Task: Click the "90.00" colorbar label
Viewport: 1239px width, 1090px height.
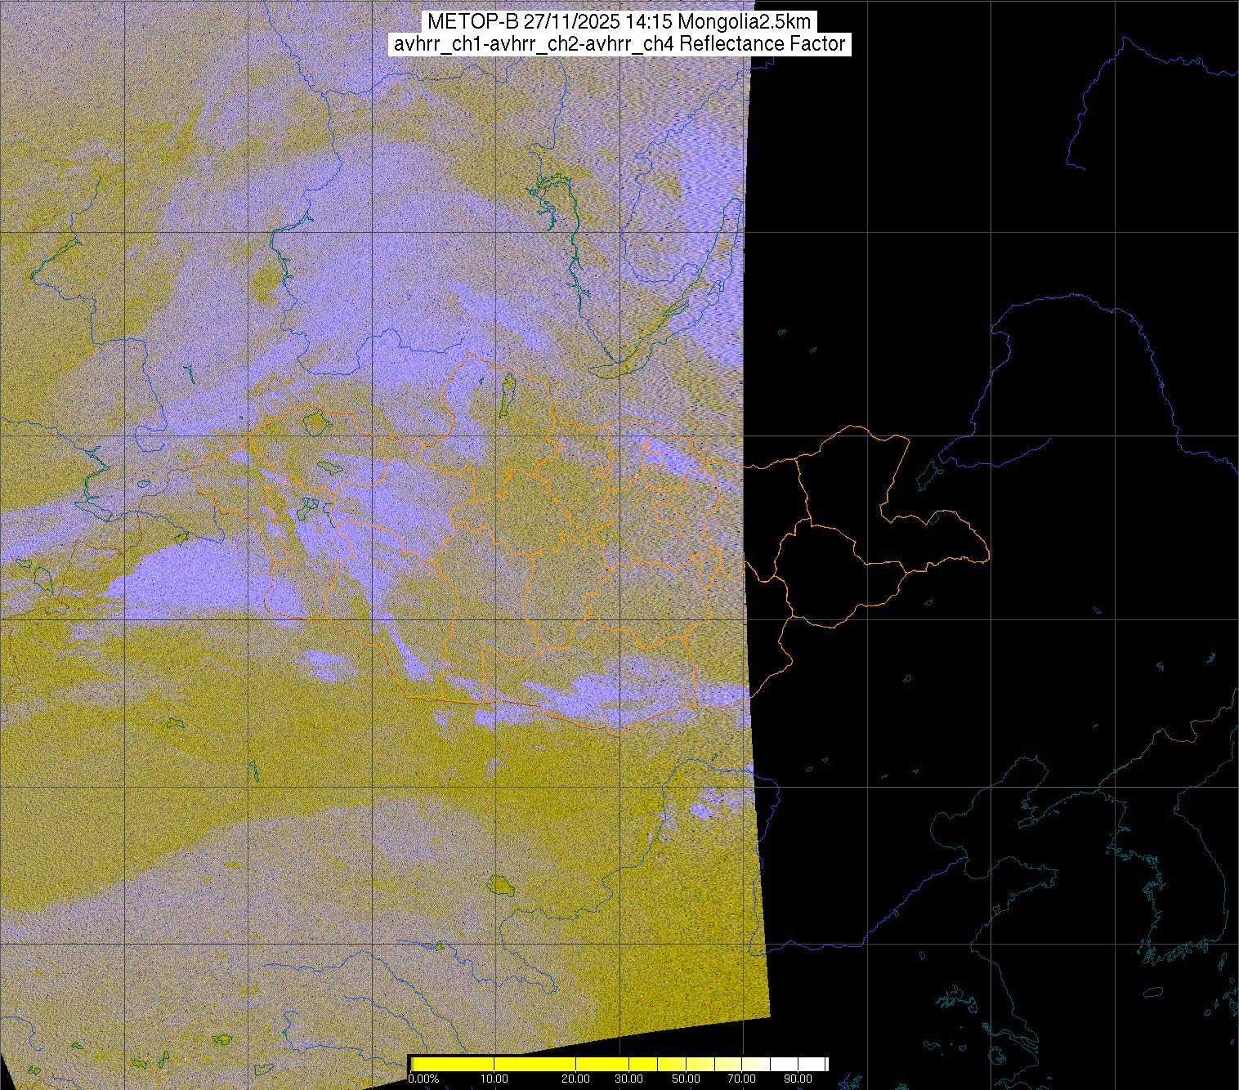Action: click(799, 1079)
